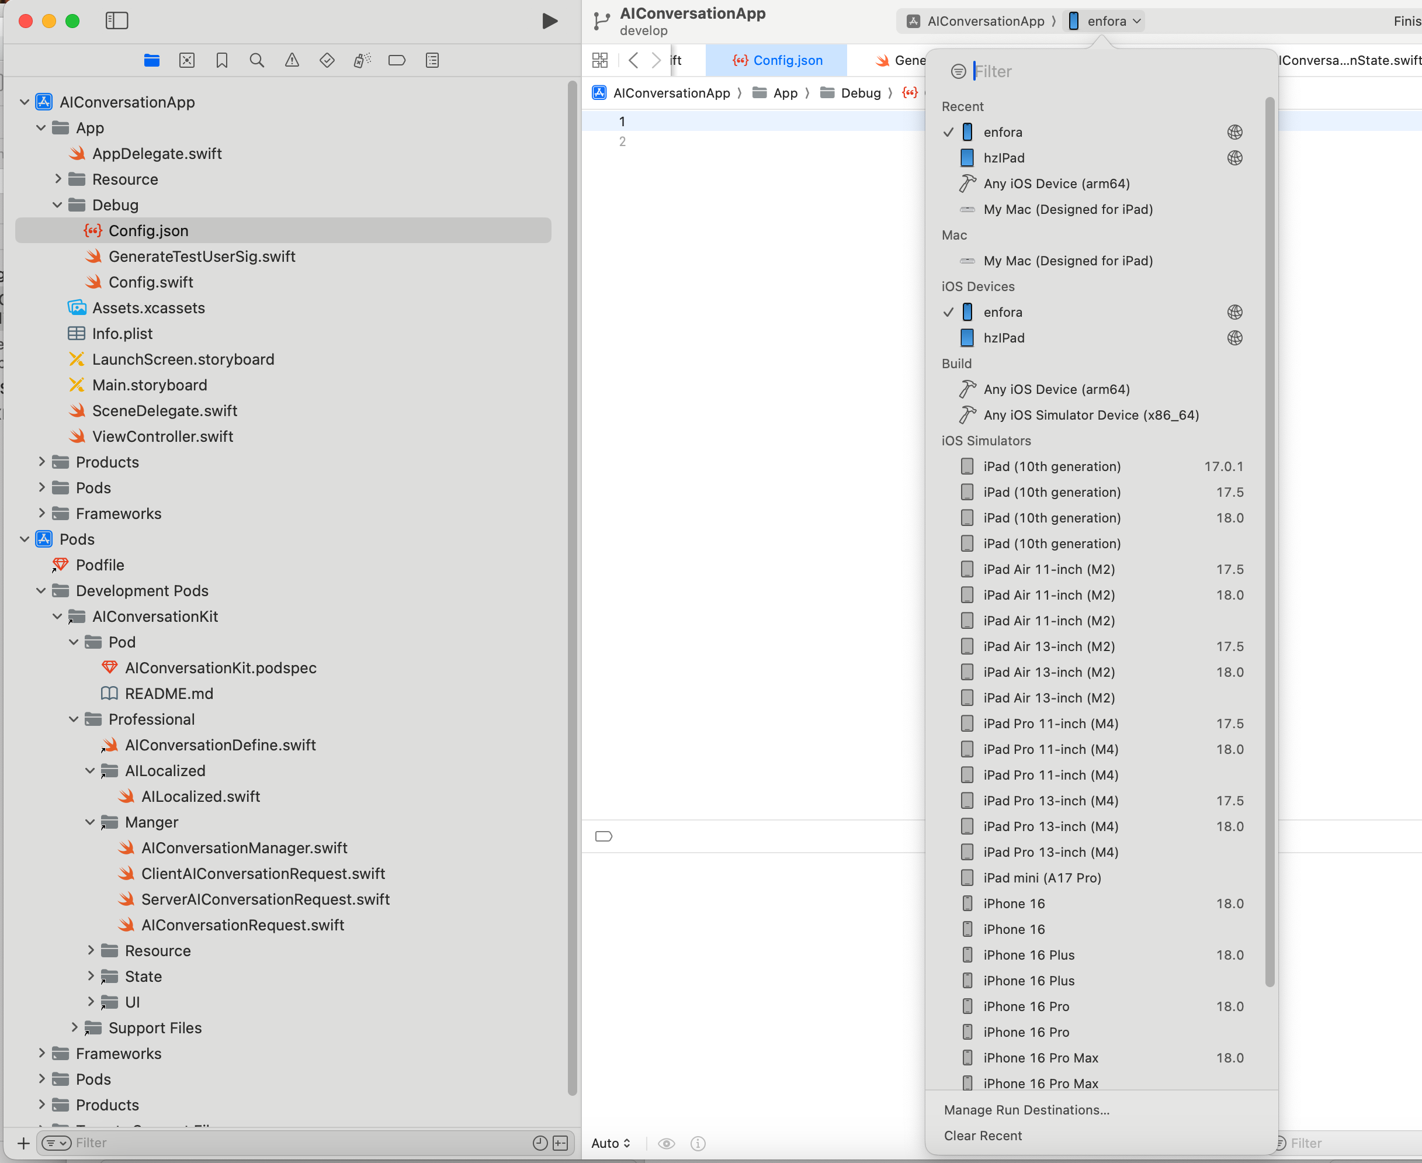Toggle recent files clock filter
1422x1163 pixels.
[x=540, y=1143]
